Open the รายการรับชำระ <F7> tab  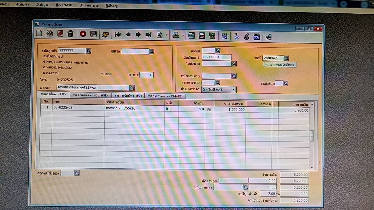(129, 96)
